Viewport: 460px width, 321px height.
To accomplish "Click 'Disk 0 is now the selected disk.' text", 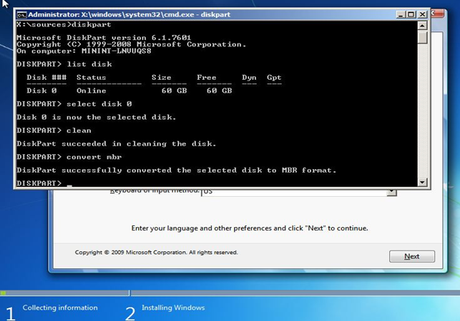I will pos(97,117).
